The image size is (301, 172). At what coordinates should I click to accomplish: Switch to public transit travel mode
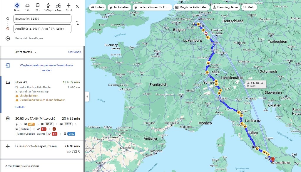pyautogui.click(x=38, y=6)
